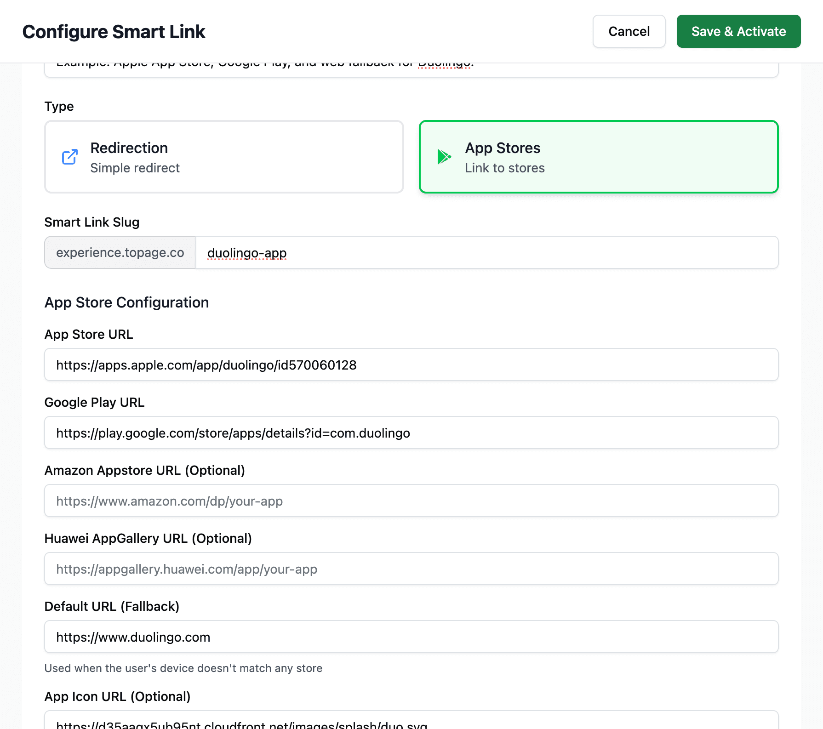Viewport: 823px width, 729px height.
Task: Click the 'Link to stores' subtitle
Action: coord(505,168)
